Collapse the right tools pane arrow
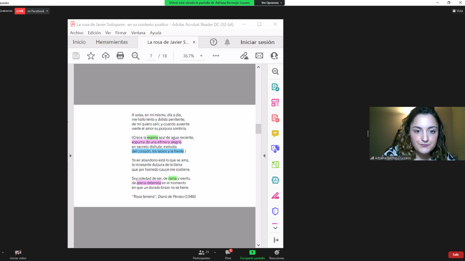 point(264,156)
